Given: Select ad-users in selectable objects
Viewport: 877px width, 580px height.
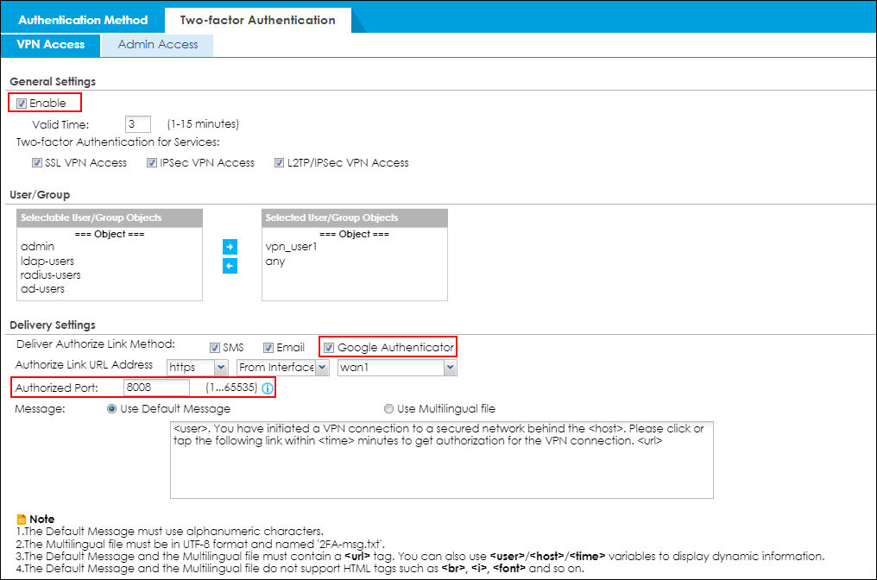Looking at the screenshot, I should pyautogui.click(x=42, y=289).
